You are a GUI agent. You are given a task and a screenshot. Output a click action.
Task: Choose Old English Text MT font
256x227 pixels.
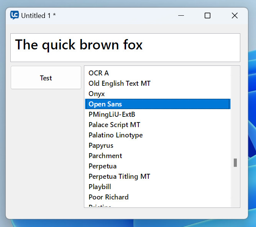click(119, 83)
